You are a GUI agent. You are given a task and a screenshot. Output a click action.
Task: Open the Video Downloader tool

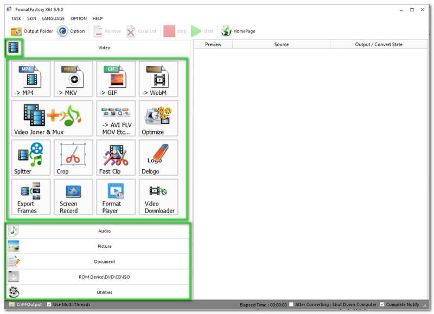pos(158,197)
